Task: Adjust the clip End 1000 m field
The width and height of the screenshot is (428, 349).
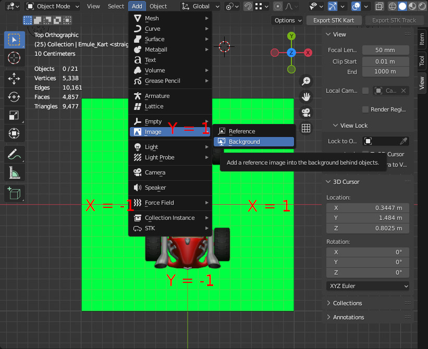Action: (x=385, y=72)
